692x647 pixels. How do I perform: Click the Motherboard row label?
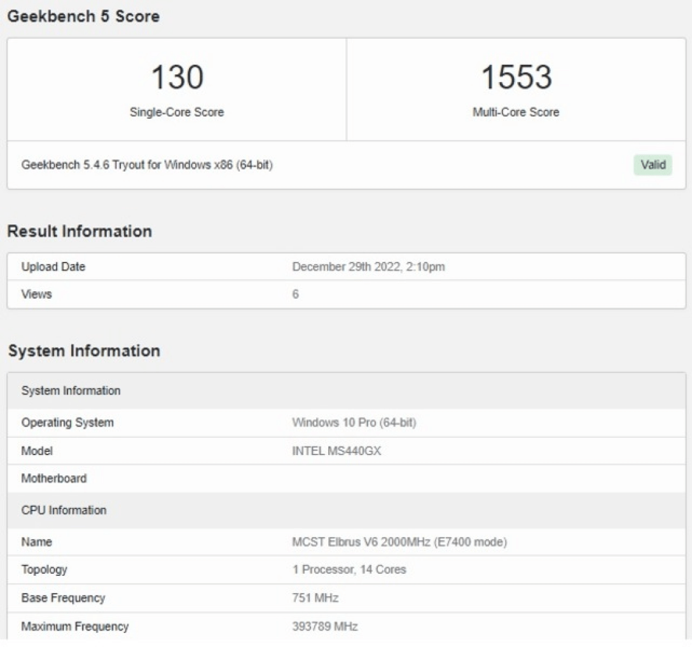(x=54, y=479)
